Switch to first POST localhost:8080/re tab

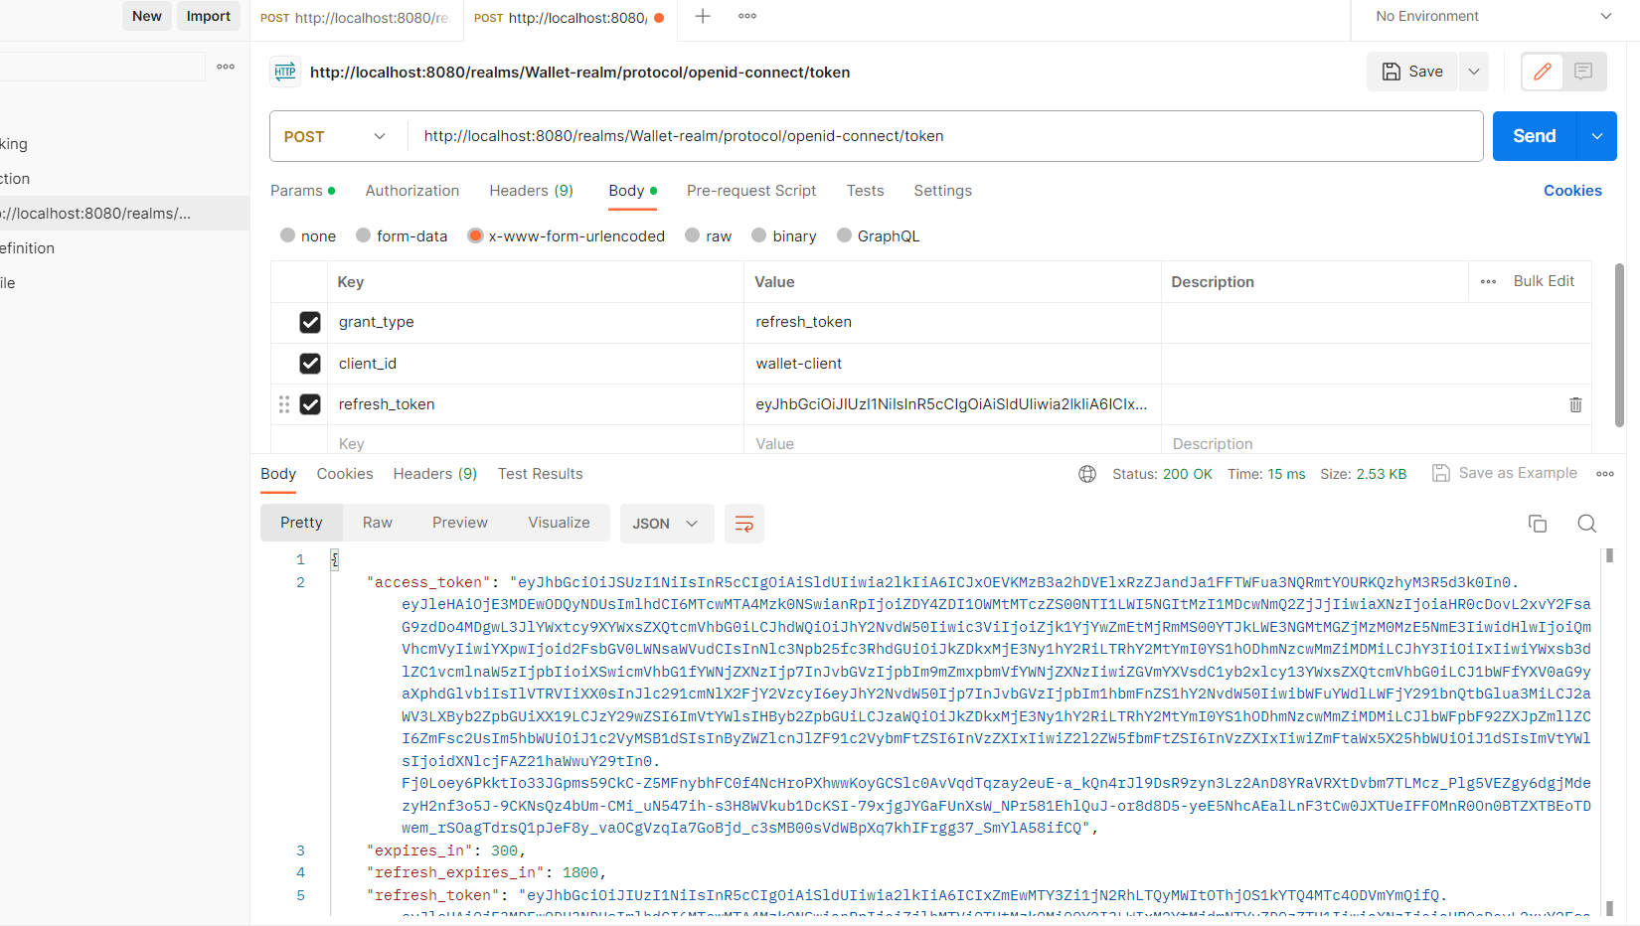[356, 18]
